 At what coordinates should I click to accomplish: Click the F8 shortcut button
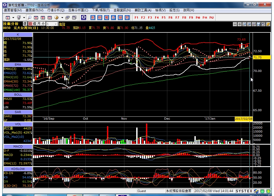coord(184,17)
